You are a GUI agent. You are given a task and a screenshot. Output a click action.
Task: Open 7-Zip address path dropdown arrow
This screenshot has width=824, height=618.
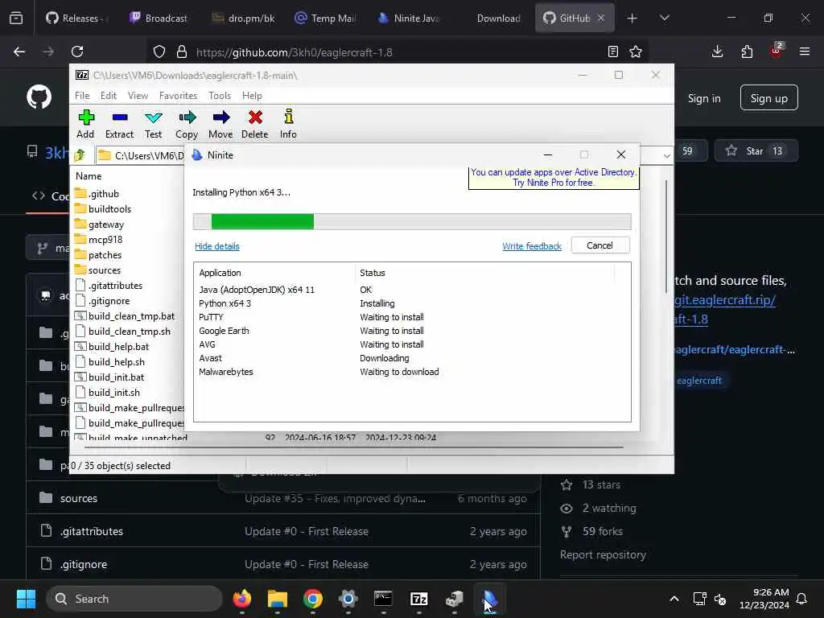666,155
